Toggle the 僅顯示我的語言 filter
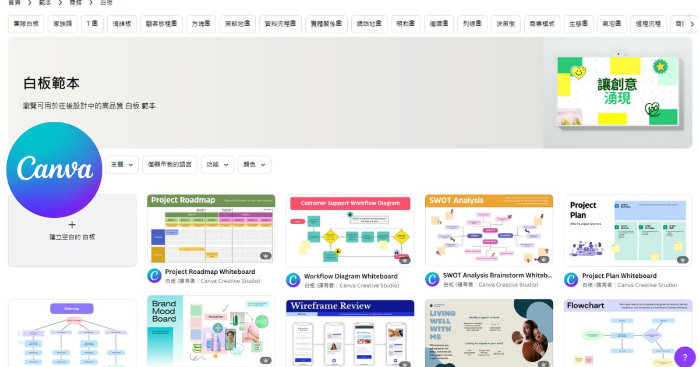The image size is (699, 367). click(170, 165)
